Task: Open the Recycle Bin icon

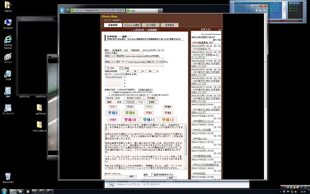Action: 8,178
